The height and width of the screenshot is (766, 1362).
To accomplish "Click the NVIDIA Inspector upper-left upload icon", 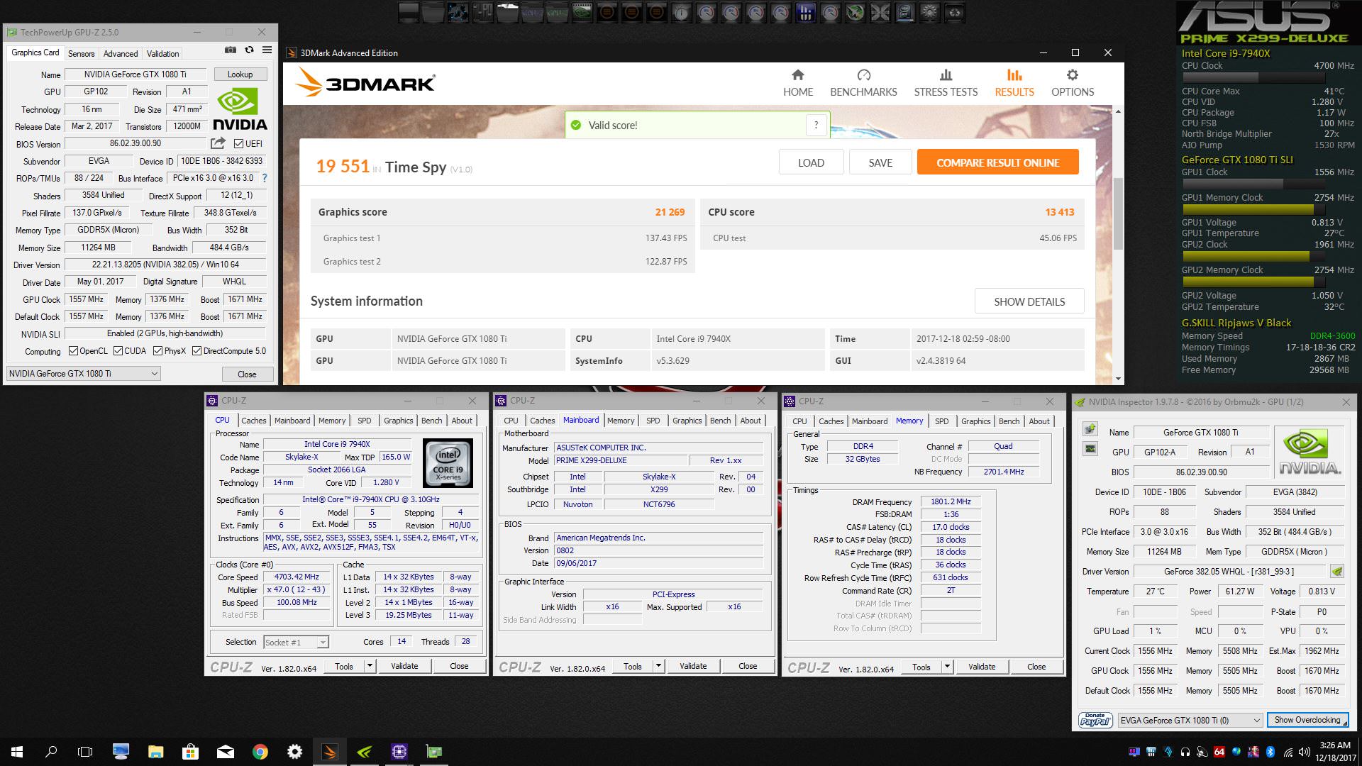I will (x=1090, y=429).
